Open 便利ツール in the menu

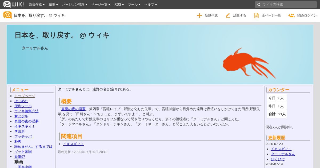23,106
